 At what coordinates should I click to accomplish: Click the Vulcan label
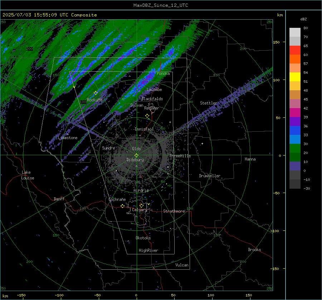pos(182,265)
